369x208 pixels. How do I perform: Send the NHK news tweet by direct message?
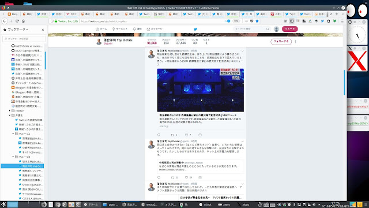click(200, 135)
